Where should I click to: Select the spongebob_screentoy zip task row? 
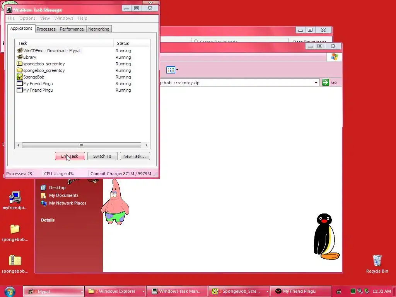click(82, 64)
